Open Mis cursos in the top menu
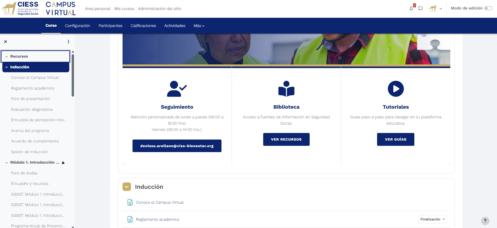This screenshot has height=228, width=497. click(124, 9)
